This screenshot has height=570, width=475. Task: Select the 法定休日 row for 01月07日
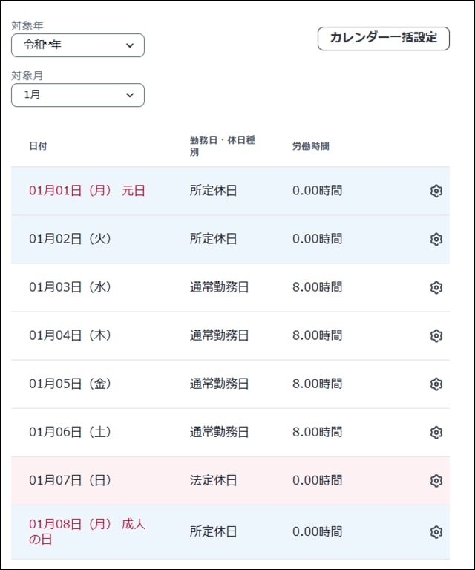pyautogui.click(x=230, y=481)
